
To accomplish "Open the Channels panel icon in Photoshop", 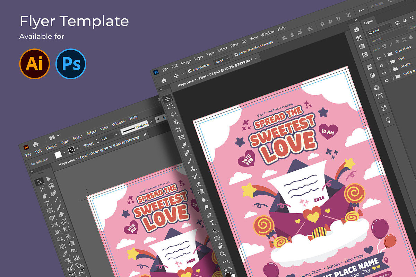I will pos(377,87).
